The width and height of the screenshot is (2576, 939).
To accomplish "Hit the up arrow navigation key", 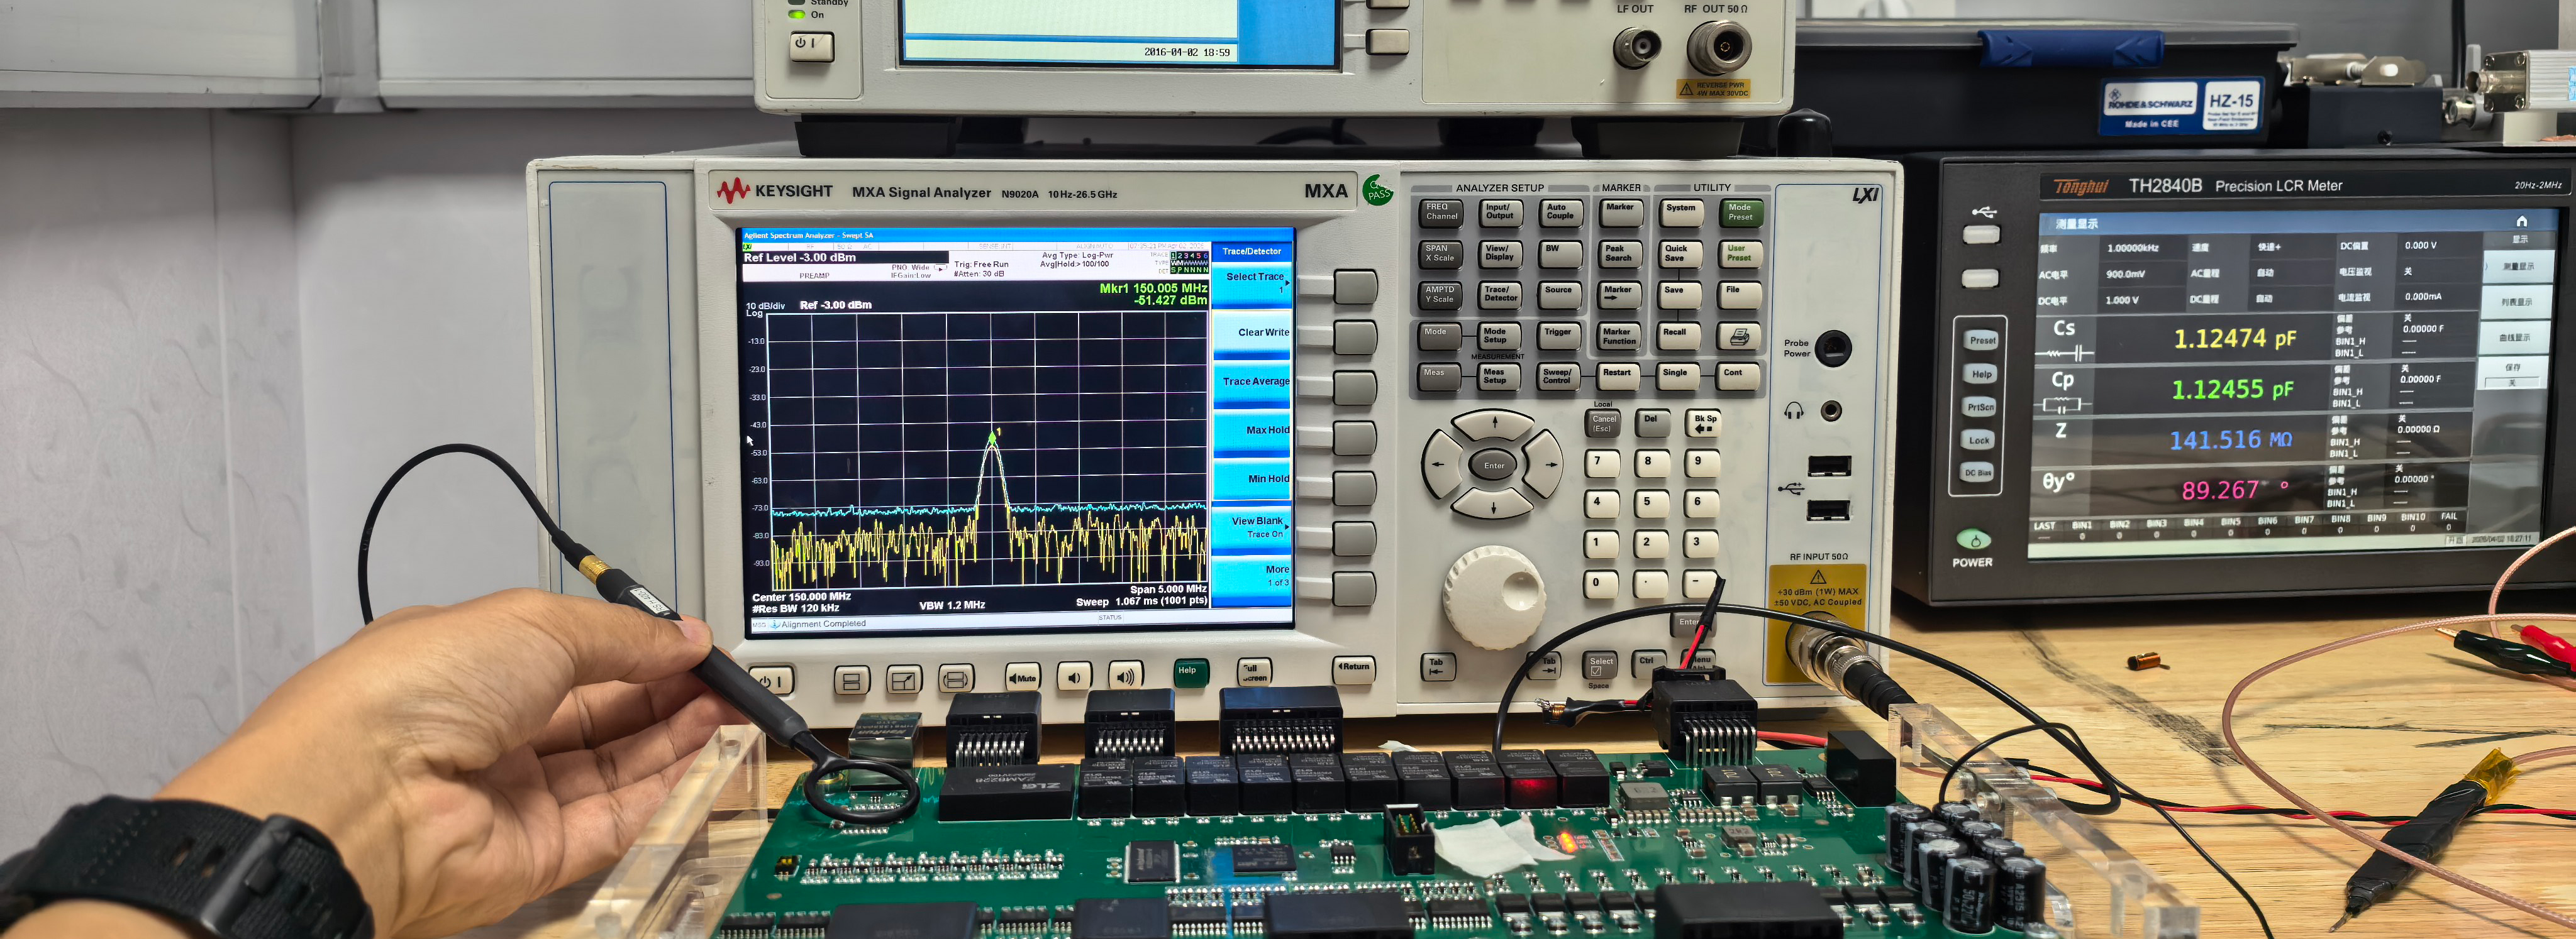I will coord(1494,426).
